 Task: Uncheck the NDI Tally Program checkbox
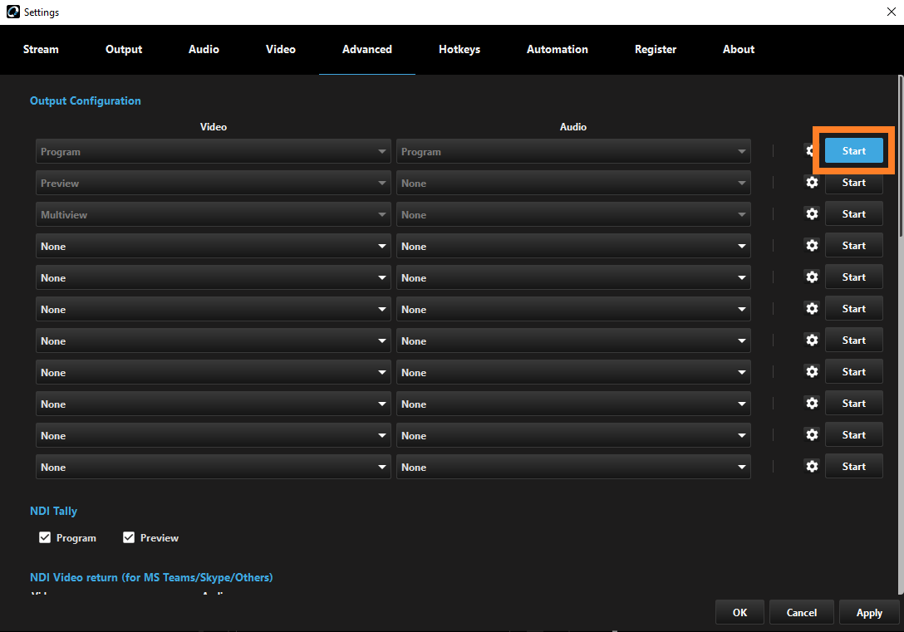click(45, 538)
